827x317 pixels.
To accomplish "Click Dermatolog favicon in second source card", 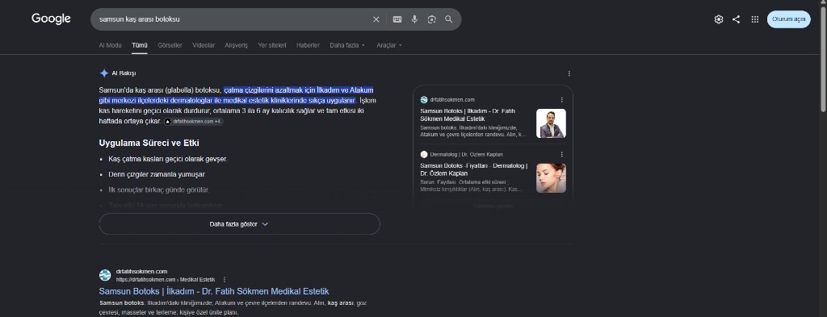I will [424, 154].
